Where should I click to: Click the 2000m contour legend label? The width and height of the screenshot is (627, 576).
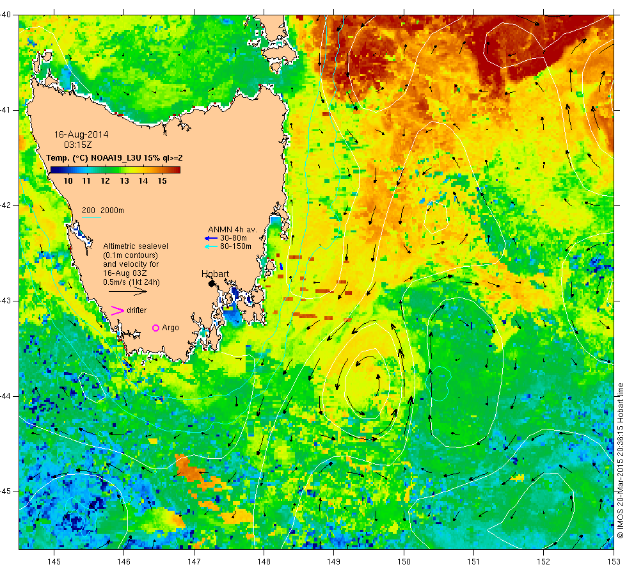click(113, 211)
